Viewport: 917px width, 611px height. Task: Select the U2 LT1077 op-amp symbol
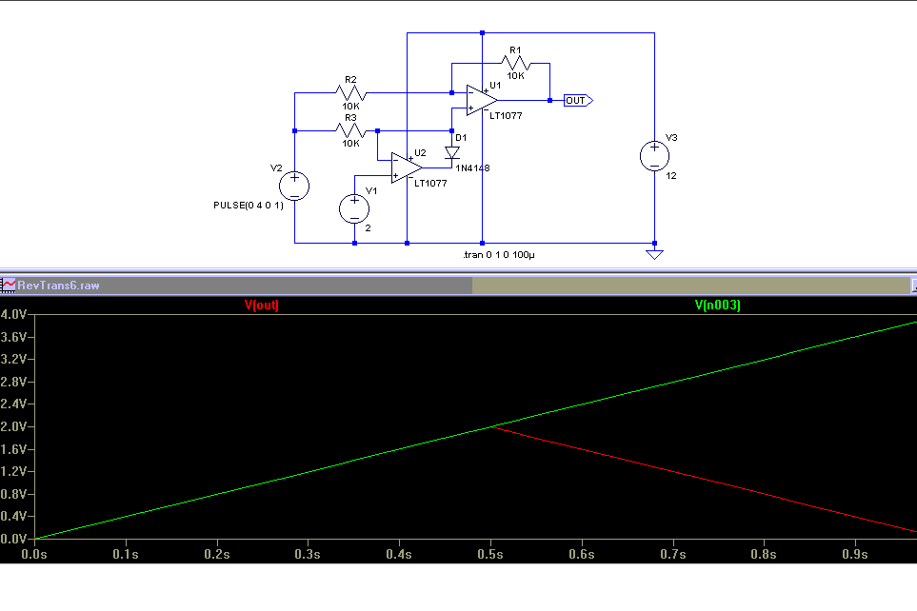407,168
